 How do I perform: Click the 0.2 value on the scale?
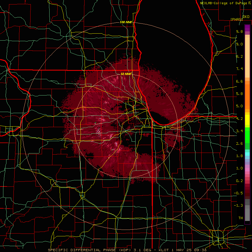pos(239,181)
